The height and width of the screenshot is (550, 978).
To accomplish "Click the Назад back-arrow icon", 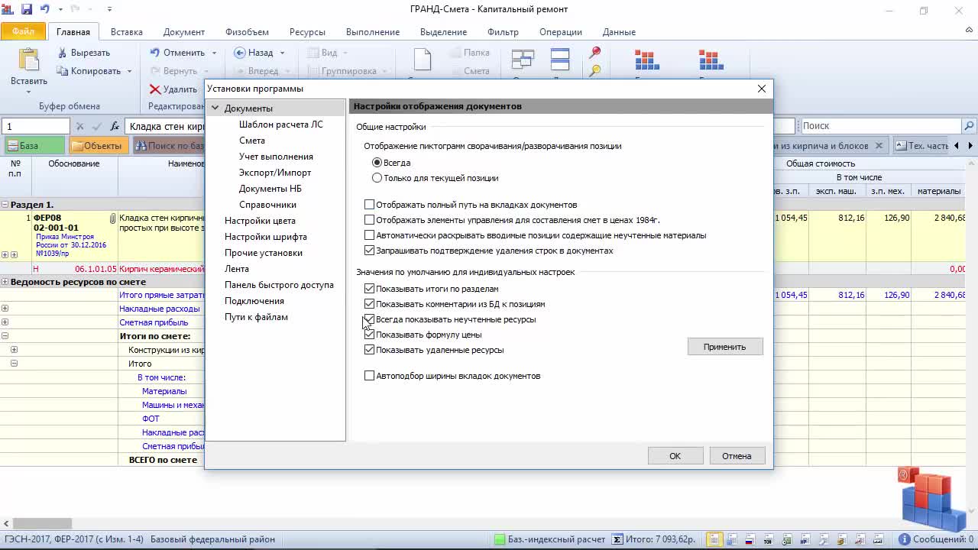I will click(x=239, y=53).
